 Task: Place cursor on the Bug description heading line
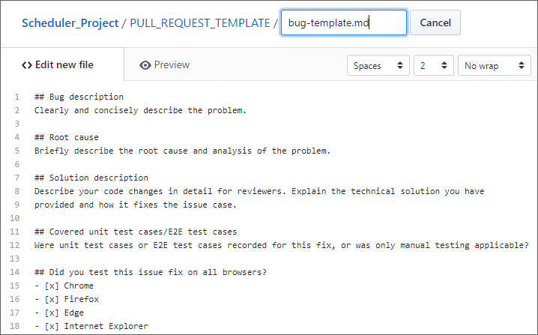[x=79, y=97]
